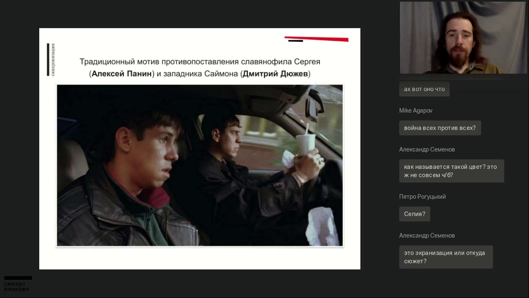Click the «синхронизация» logo bottom left
The image size is (529, 298).
[x=17, y=286]
